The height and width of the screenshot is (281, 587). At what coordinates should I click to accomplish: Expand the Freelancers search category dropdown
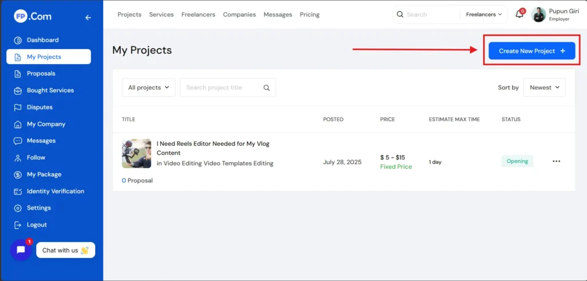point(484,14)
